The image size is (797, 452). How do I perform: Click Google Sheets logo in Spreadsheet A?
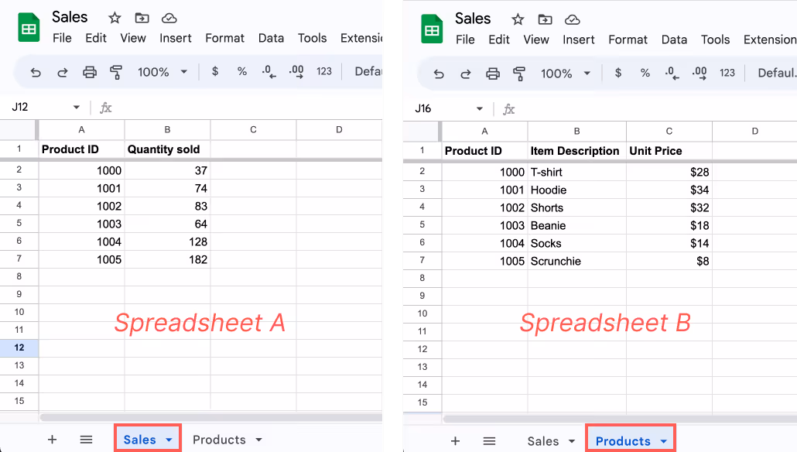click(29, 27)
